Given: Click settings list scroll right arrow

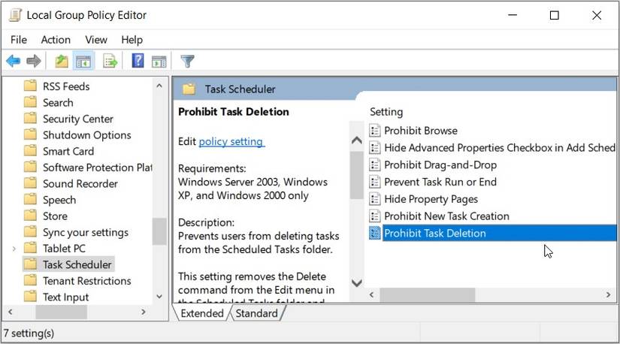Looking at the screenshot, I should click(608, 294).
